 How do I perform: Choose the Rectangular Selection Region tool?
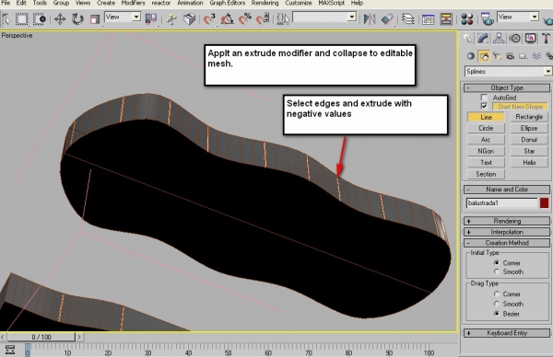pyautogui.click(x=21, y=18)
